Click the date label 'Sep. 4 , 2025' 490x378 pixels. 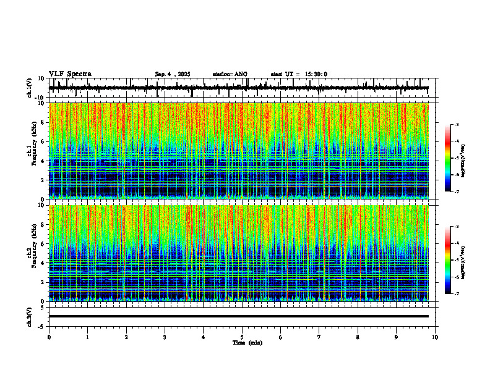pos(173,74)
